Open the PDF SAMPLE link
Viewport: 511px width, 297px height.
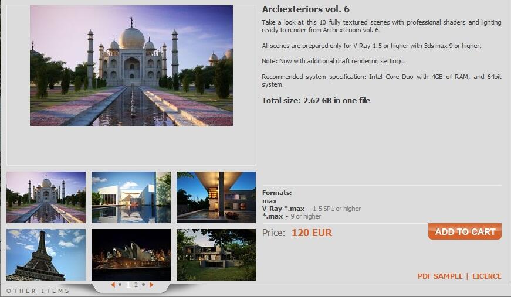[440, 276]
